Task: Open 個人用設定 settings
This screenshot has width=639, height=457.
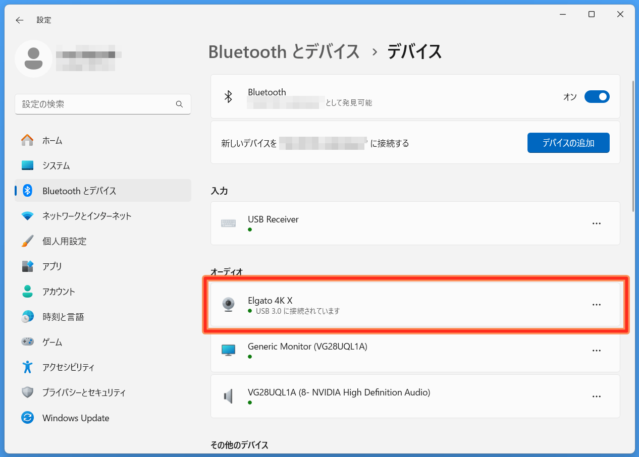Action: [x=103, y=241]
